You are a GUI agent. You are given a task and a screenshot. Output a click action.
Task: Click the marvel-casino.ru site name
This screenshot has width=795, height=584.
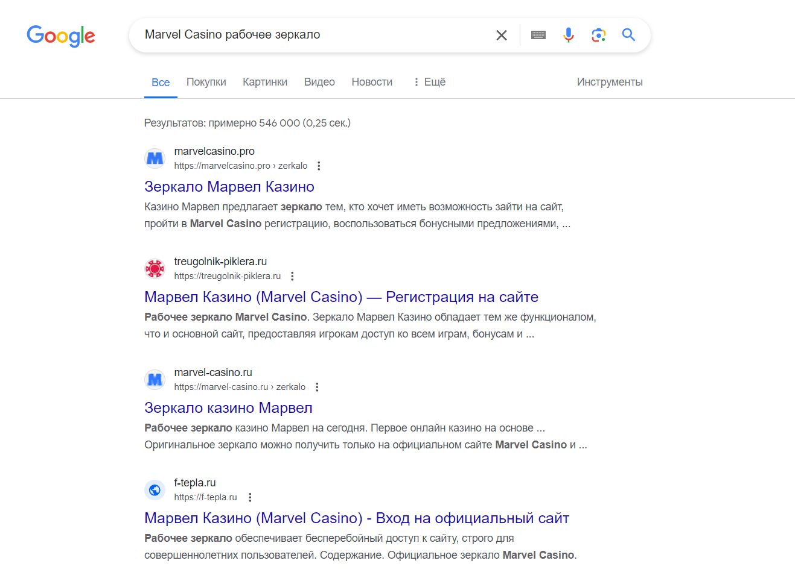point(213,372)
